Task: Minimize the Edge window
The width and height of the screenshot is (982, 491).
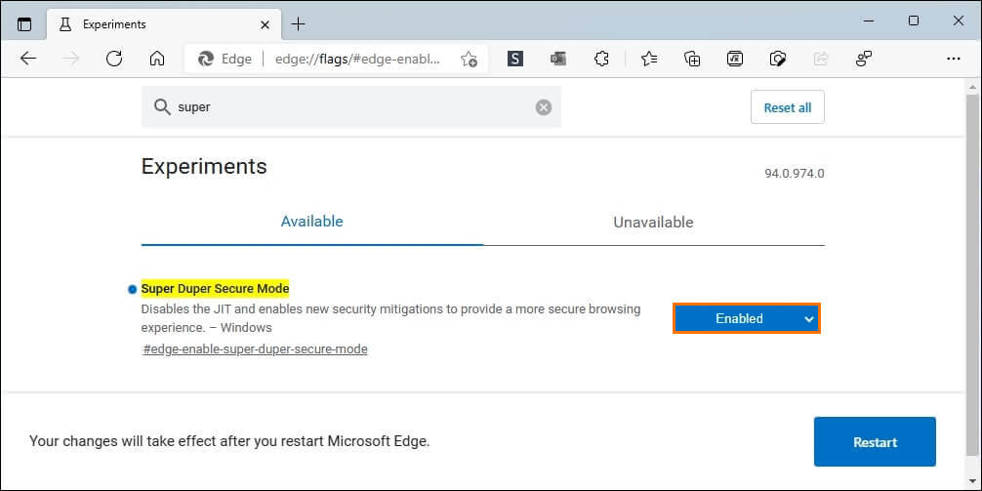Action: (869, 20)
